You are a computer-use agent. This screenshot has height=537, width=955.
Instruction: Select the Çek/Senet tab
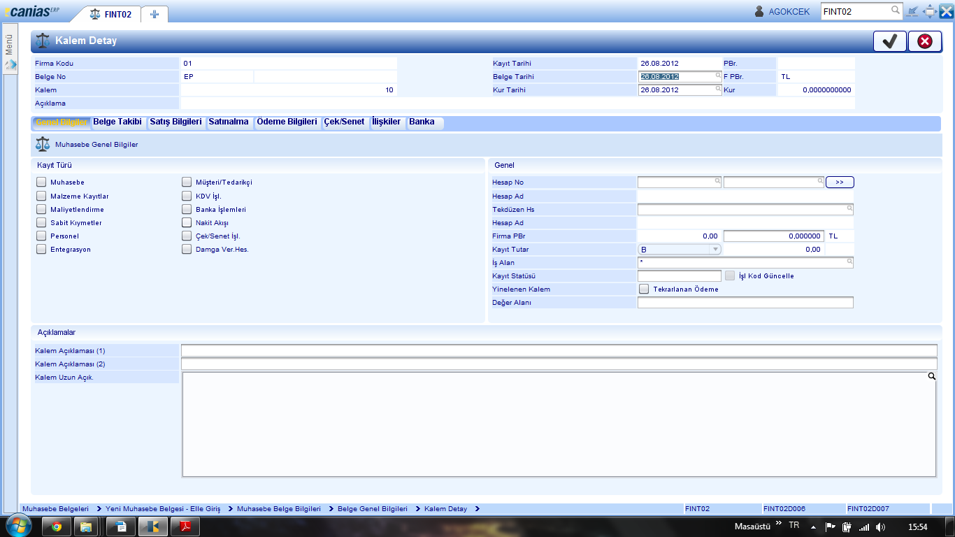[x=344, y=122]
